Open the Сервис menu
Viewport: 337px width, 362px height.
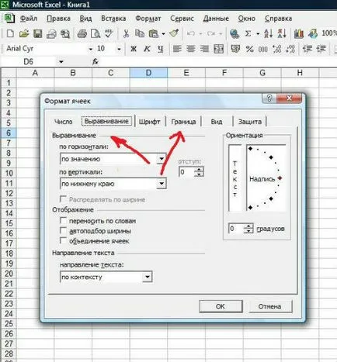(x=182, y=19)
